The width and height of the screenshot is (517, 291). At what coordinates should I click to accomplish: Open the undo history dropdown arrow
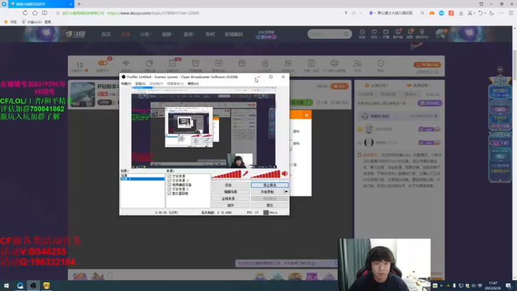[485, 13]
